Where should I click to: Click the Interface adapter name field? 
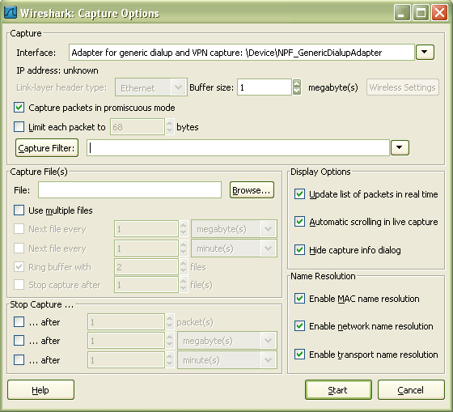(x=242, y=53)
